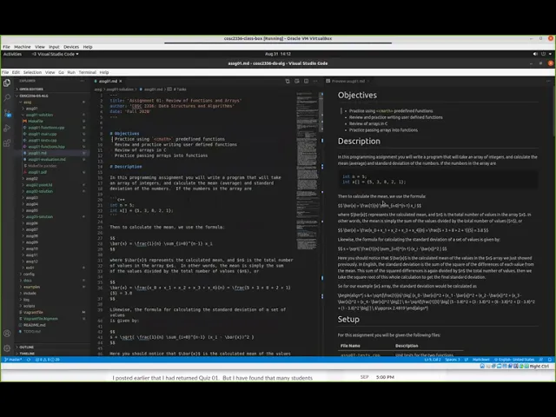Expand the assg02 folder

click(x=31, y=179)
